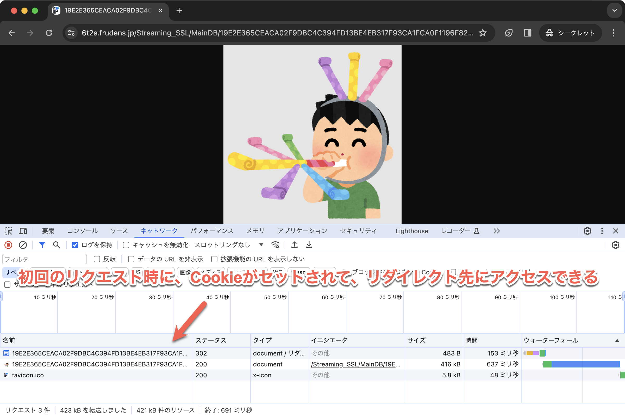Enable データの URL を非表示 checkbox
Viewport: 625px width, 417px height.
point(131,259)
